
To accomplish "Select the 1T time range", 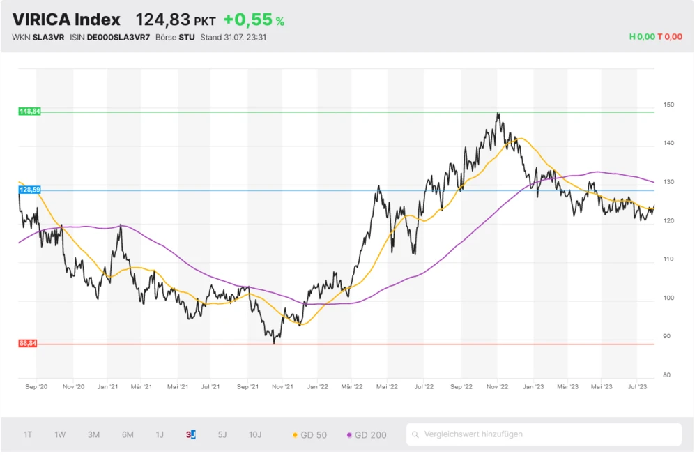I will pyautogui.click(x=28, y=435).
